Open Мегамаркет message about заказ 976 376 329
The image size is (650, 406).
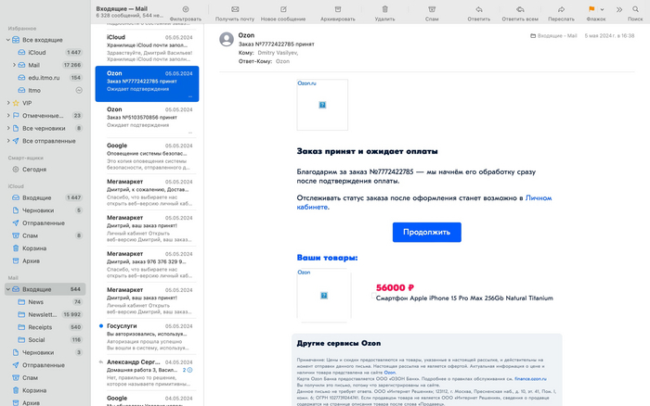pos(147,264)
